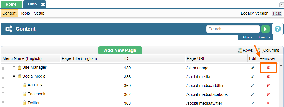Viewport: 284px width, 107px height.
Task: Open the Tools menu
Action: coord(25,13)
